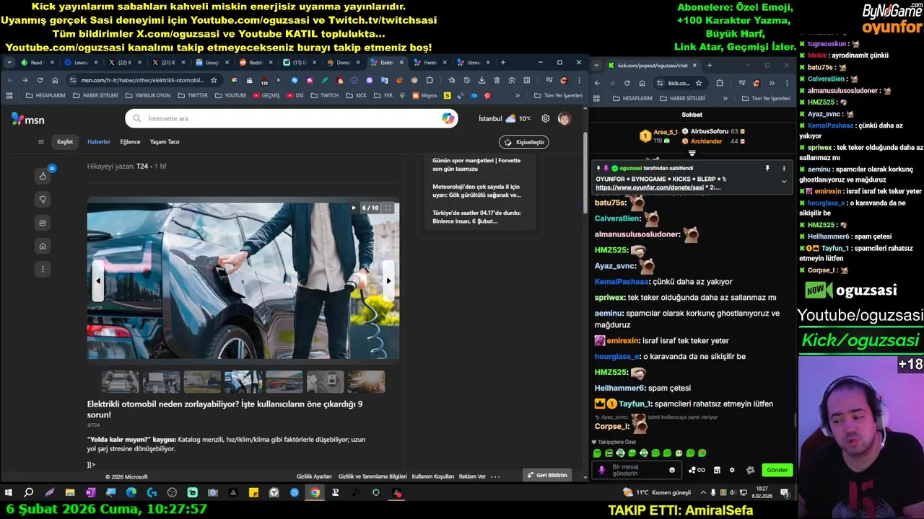Open weather widget in taskbar

(657, 493)
